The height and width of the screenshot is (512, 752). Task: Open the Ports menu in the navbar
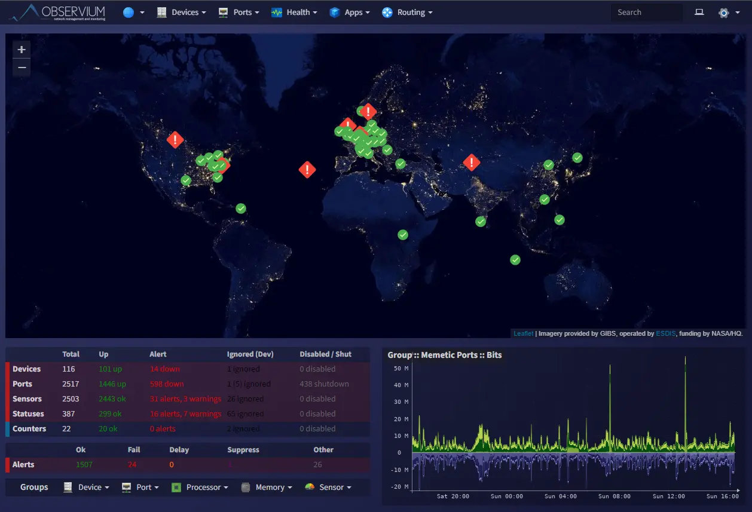239,12
